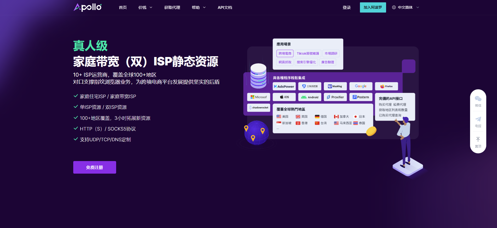497x228 pixels.
Task: Select the shadowrocket logo tile
Action: point(259,107)
